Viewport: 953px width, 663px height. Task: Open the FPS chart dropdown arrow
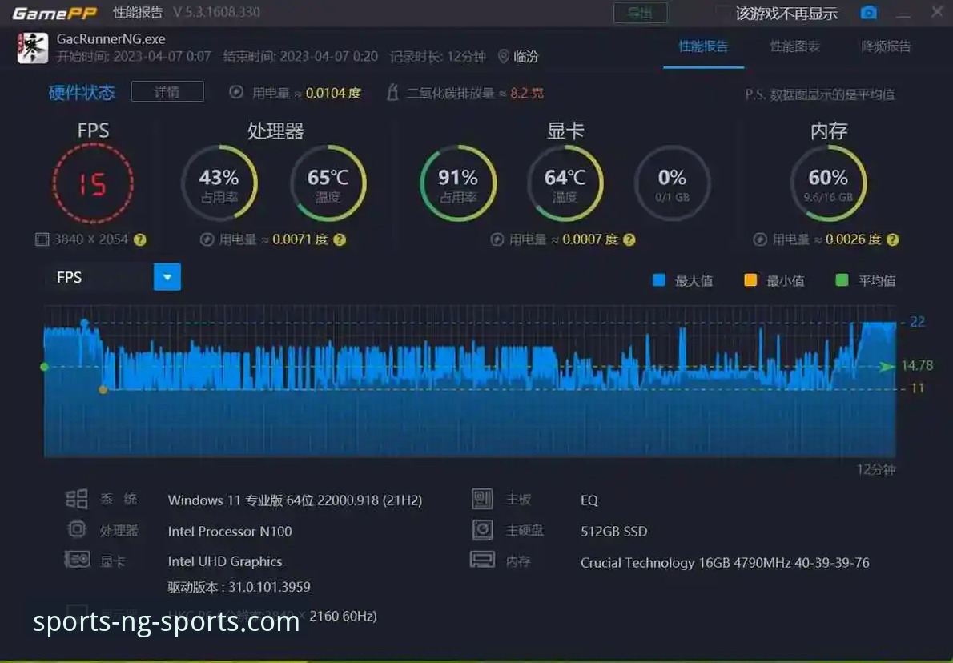167,277
